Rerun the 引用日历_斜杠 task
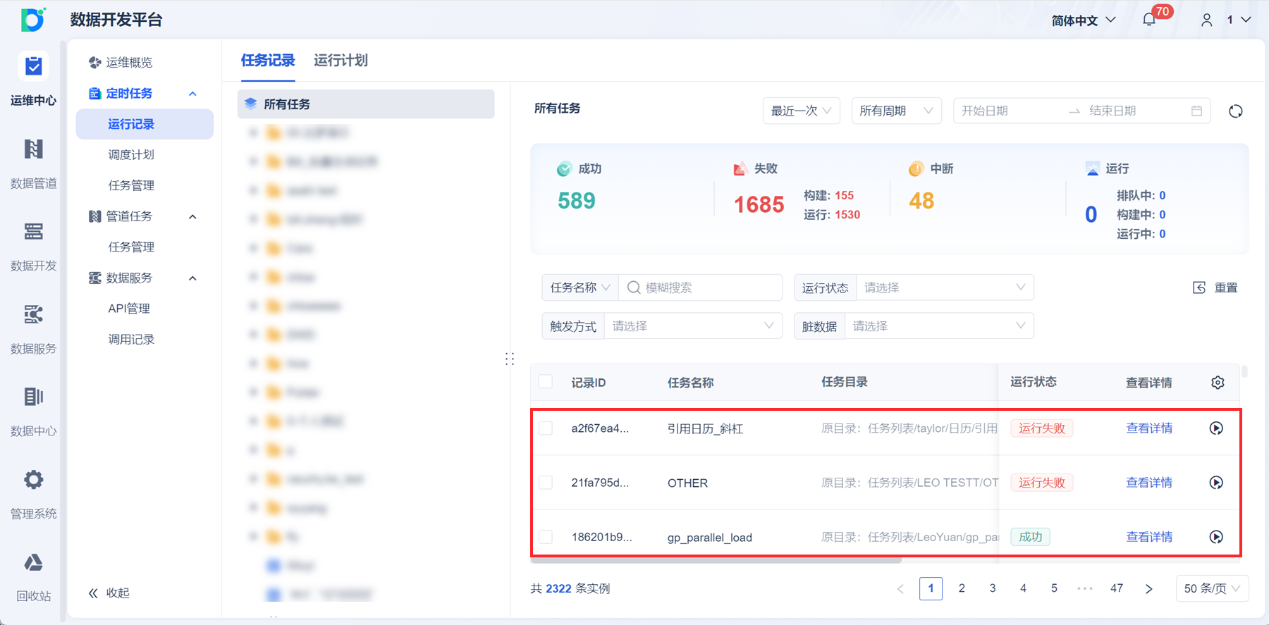Image resolution: width=1269 pixels, height=625 pixels. coord(1216,428)
